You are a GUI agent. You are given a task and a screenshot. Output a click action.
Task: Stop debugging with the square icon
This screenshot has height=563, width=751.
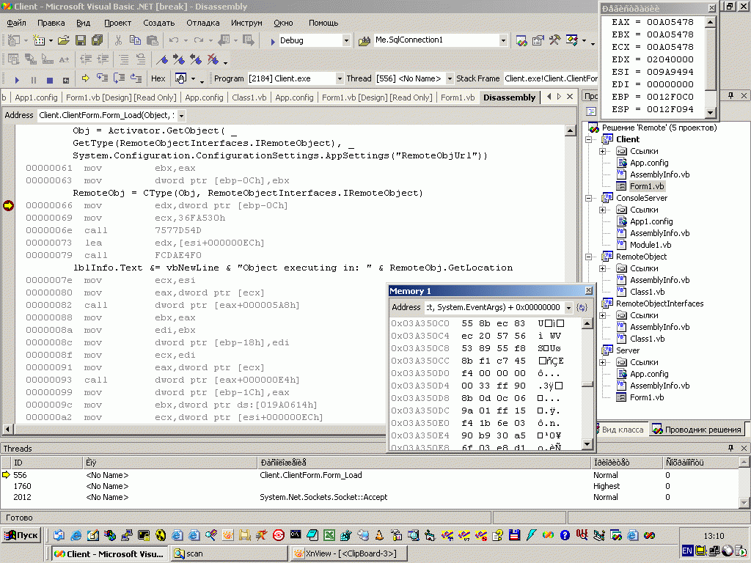(x=50, y=79)
